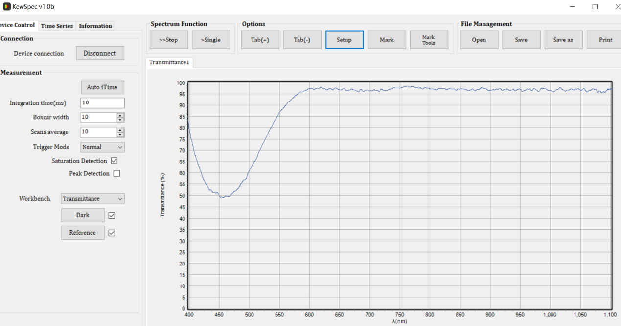Take a single spectrum scan
The image size is (621, 326).
tap(210, 40)
